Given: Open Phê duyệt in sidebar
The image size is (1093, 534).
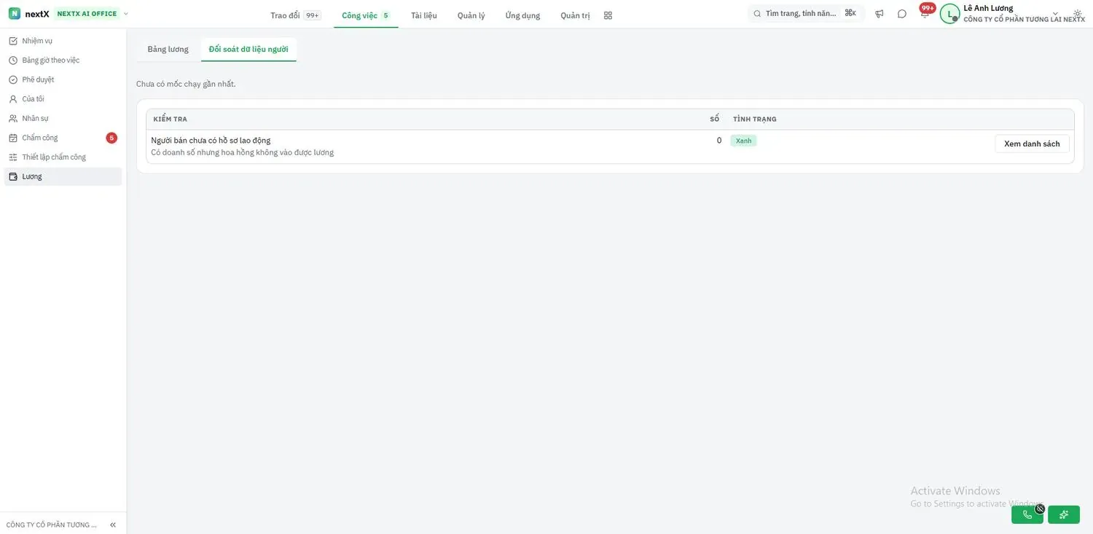Looking at the screenshot, I should [63, 79].
